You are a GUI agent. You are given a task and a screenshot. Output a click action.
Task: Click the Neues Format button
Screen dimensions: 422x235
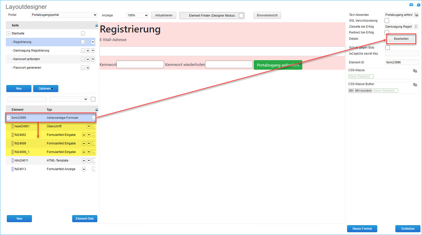[362, 229]
